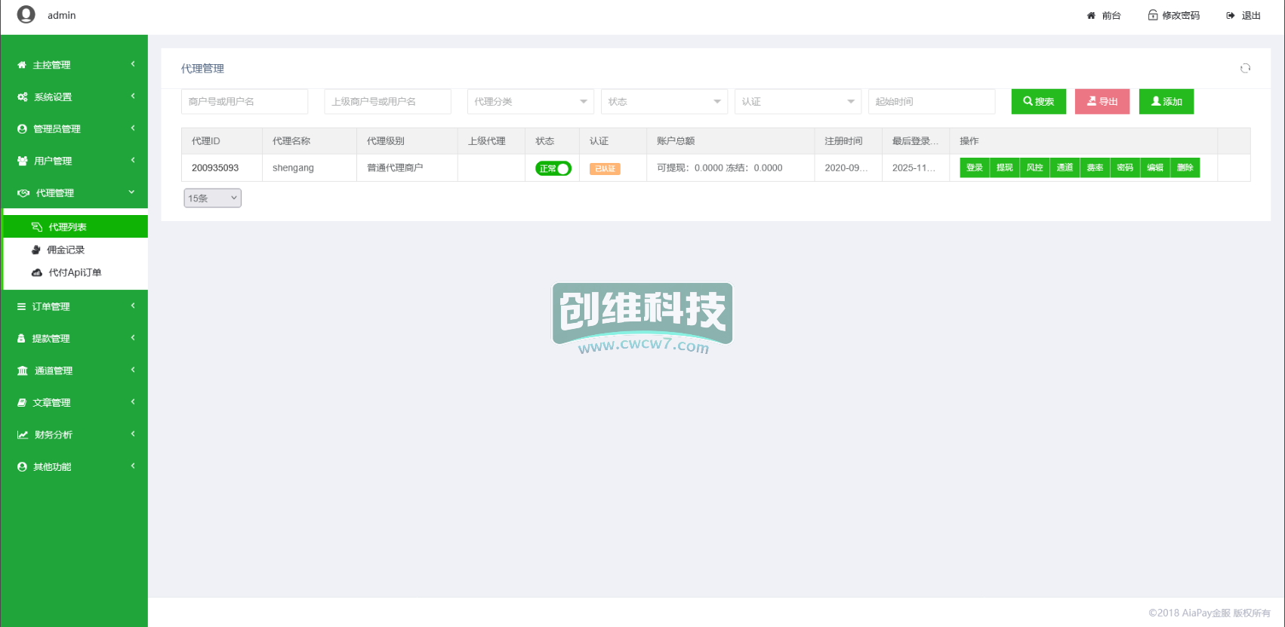The width and height of the screenshot is (1285, 627).
Task: Click the 通道管理 bank icon in sidebar
Action: point(23,370)
